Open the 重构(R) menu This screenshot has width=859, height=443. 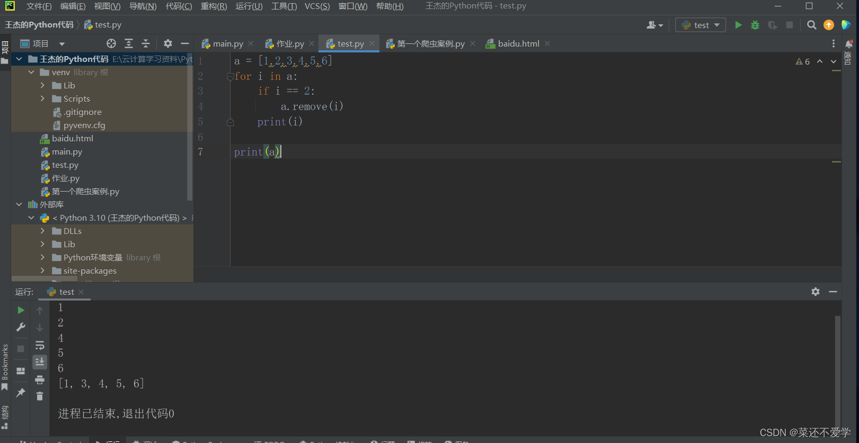[x=214, y=6]
